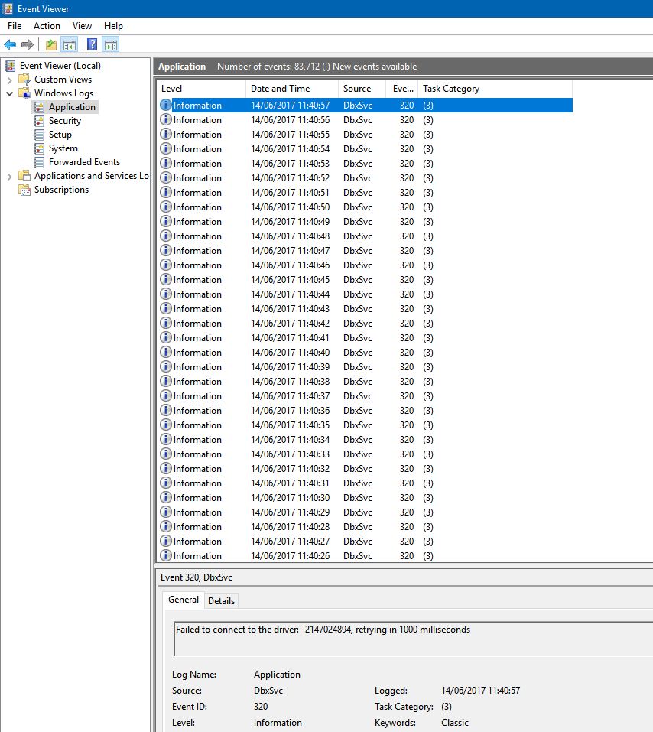Click the Subscriptions folder icon
This screenshot has height=732, width=653.
pos(24,190)
